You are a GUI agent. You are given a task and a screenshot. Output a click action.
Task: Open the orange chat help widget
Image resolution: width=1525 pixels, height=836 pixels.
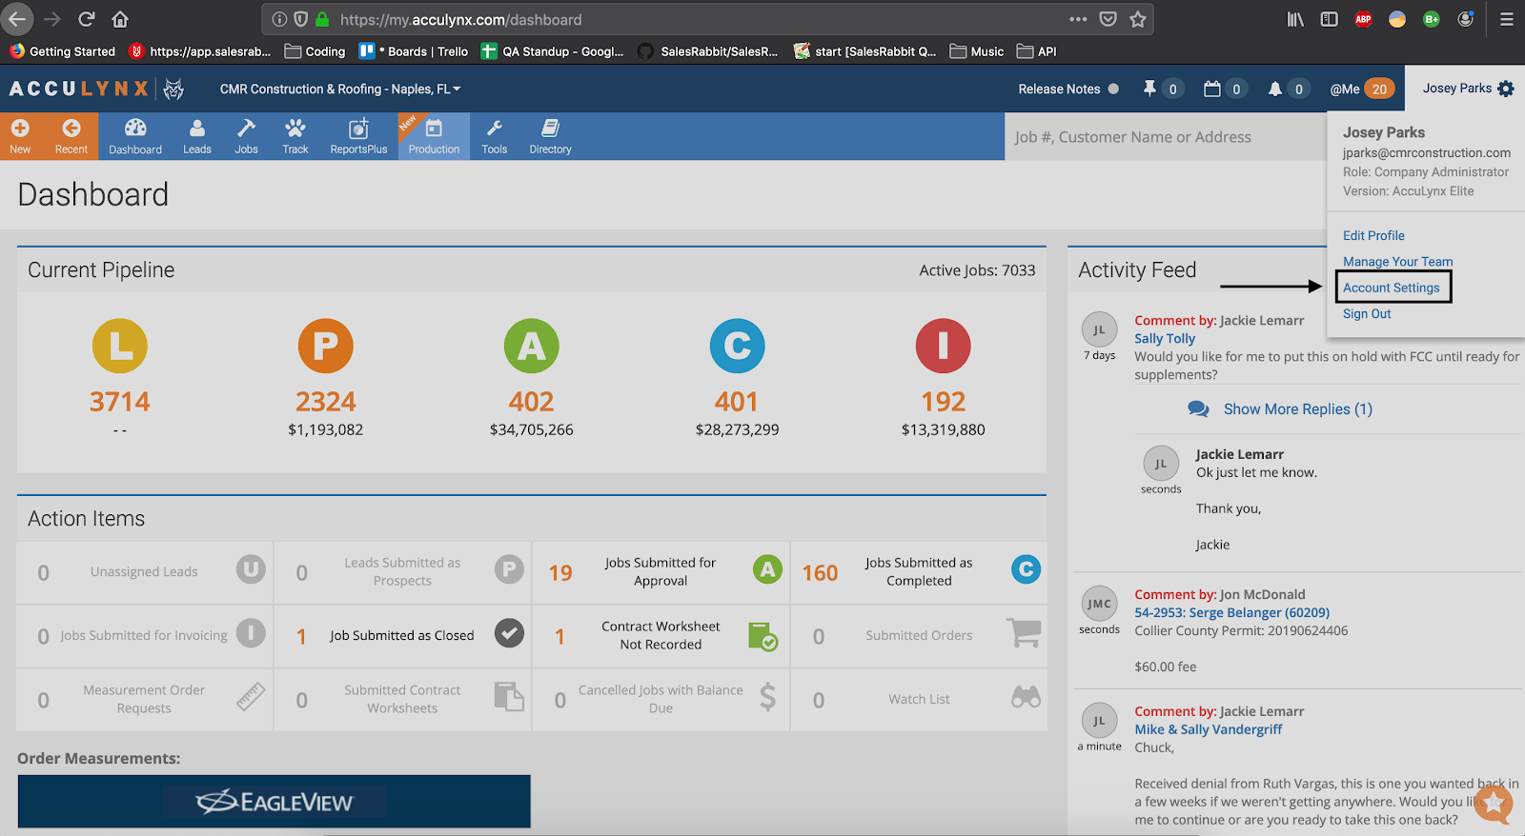(1494, 803)
